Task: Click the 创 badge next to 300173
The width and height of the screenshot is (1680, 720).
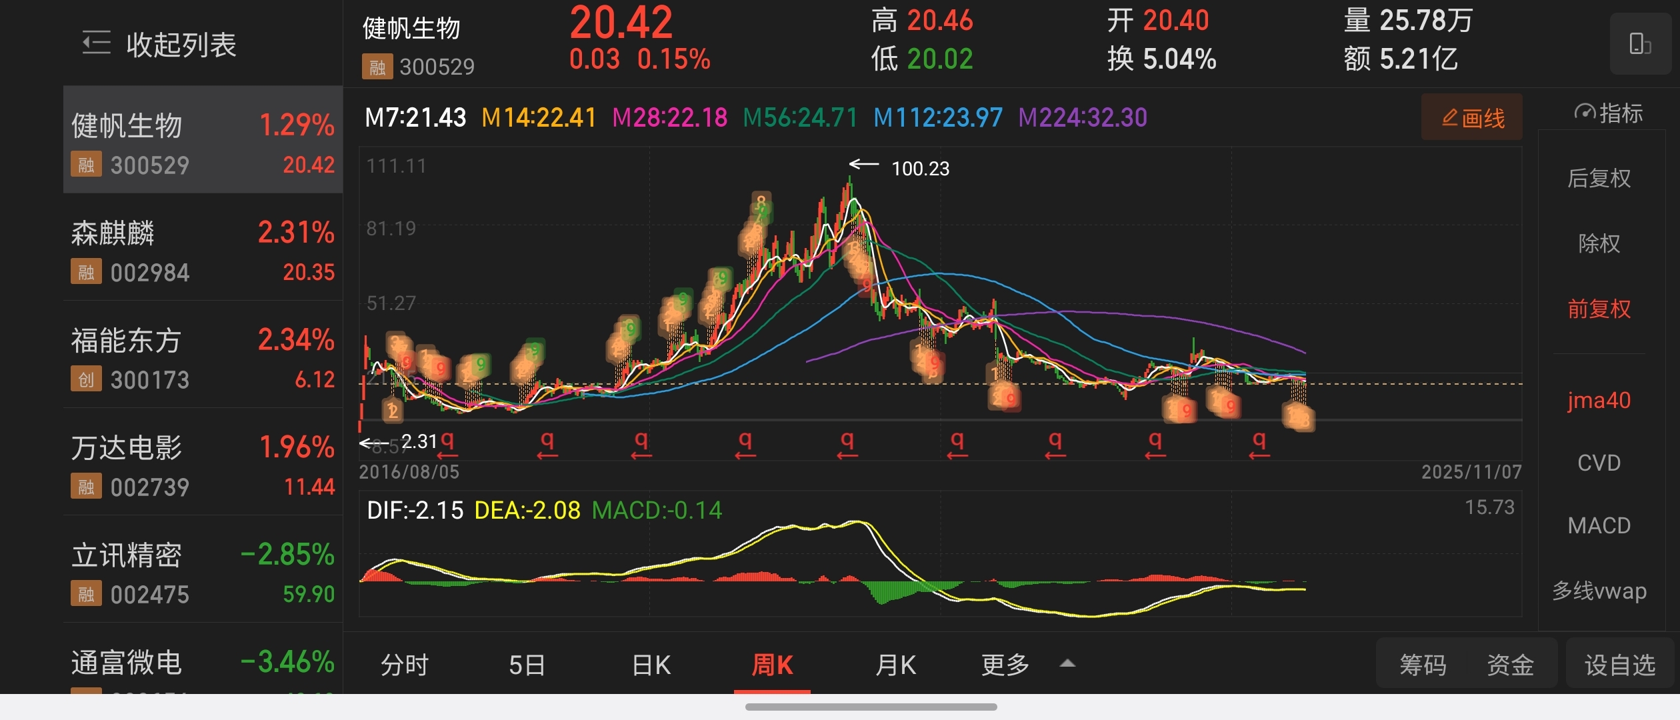Action: [x=86, y=379]
